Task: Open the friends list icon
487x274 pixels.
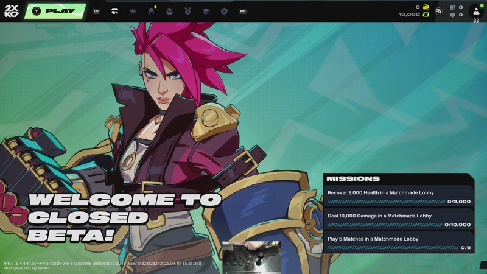Action: [452, 7]
